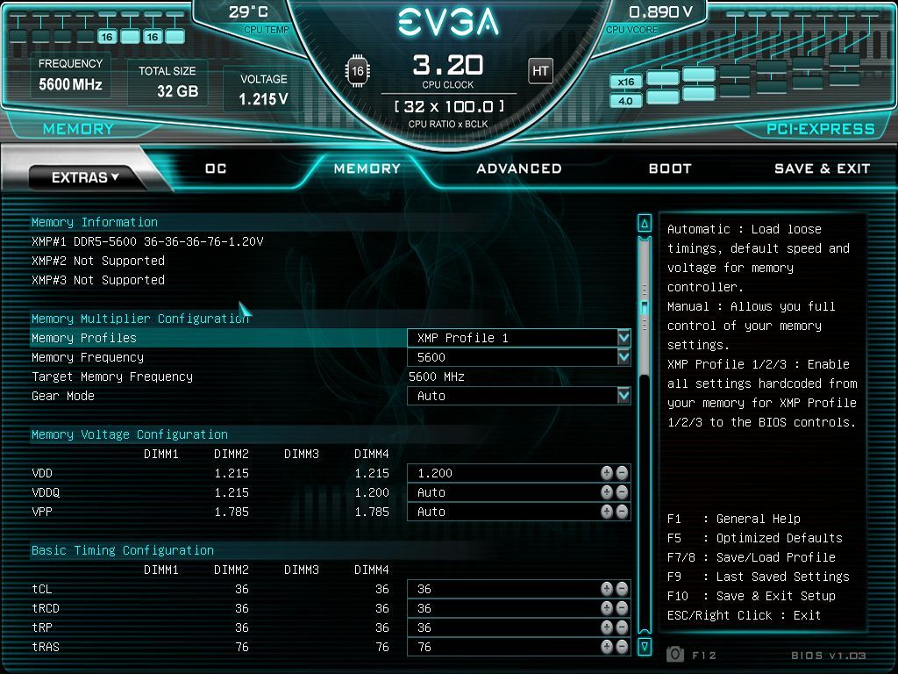Increase VDD voltage with plus icon
Image resolution: width=898 pixels, height=674 pixels.
coord(607,473)
